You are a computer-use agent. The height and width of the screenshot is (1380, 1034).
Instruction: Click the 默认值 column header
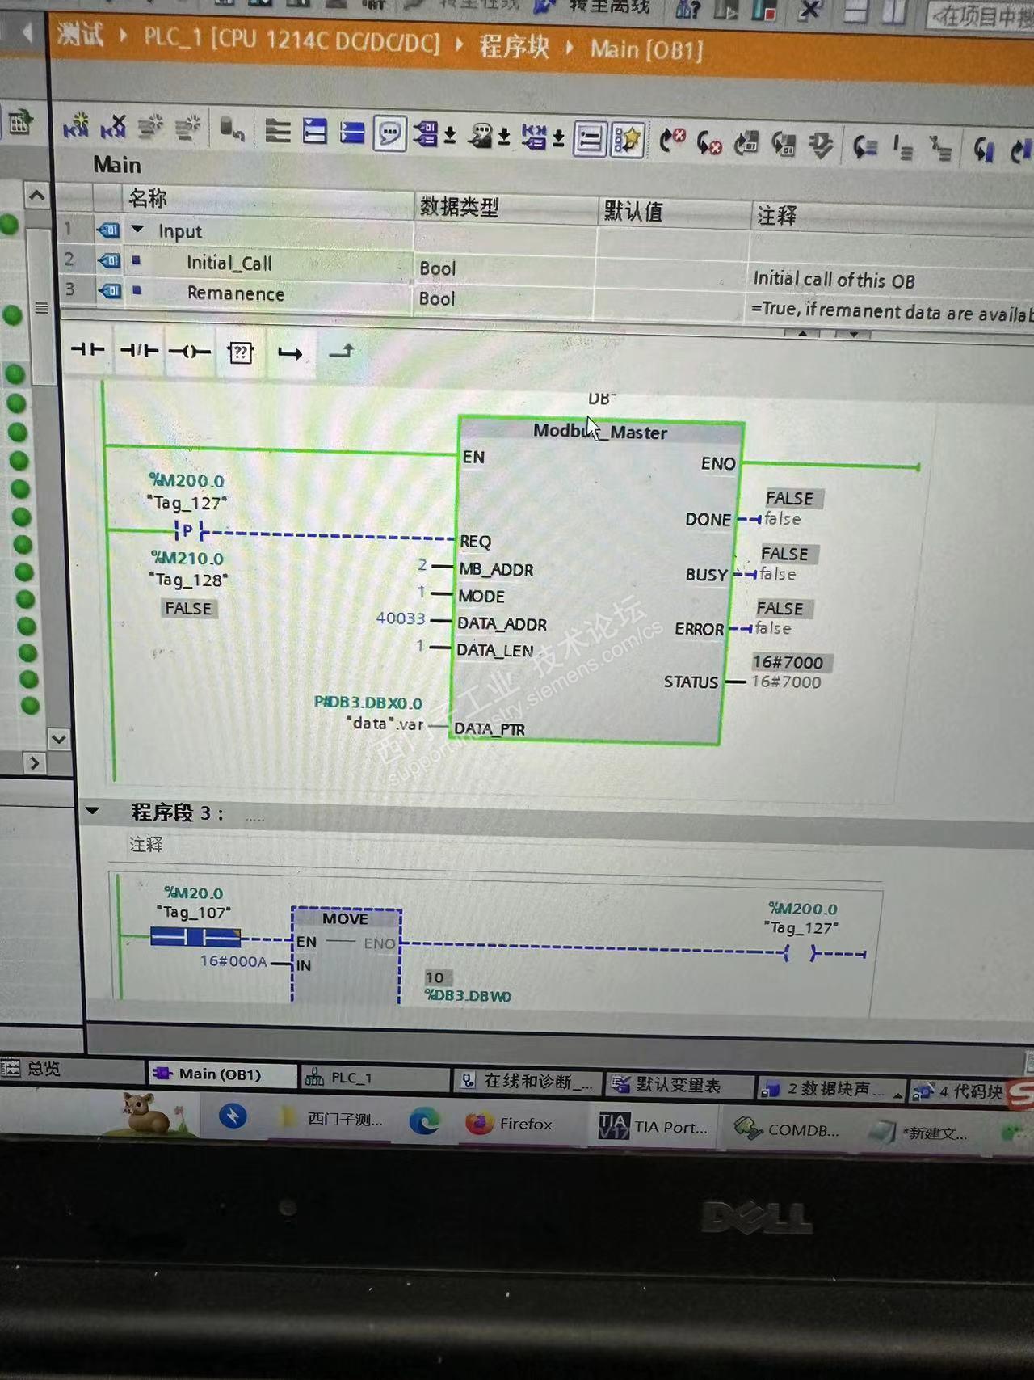(633, 212)
